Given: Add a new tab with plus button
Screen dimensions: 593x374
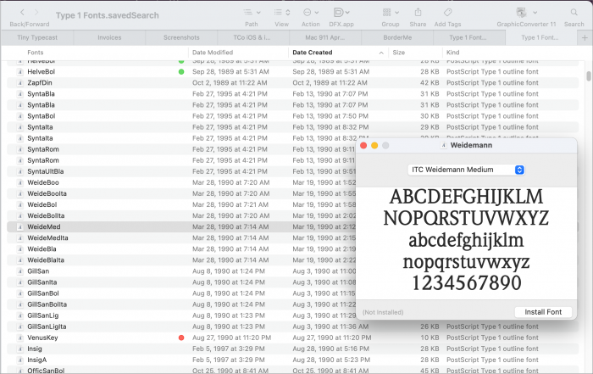Looking at the screenshot, I should [584, 38].
